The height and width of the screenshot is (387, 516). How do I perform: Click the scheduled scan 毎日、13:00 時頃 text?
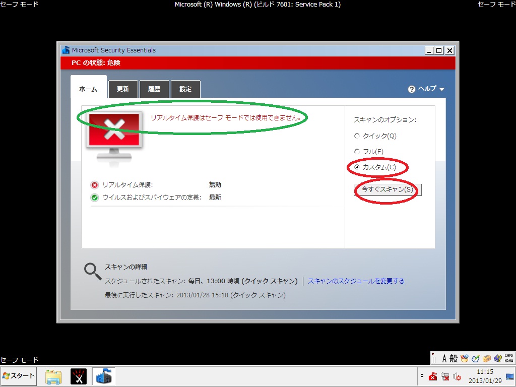[243, 281]
